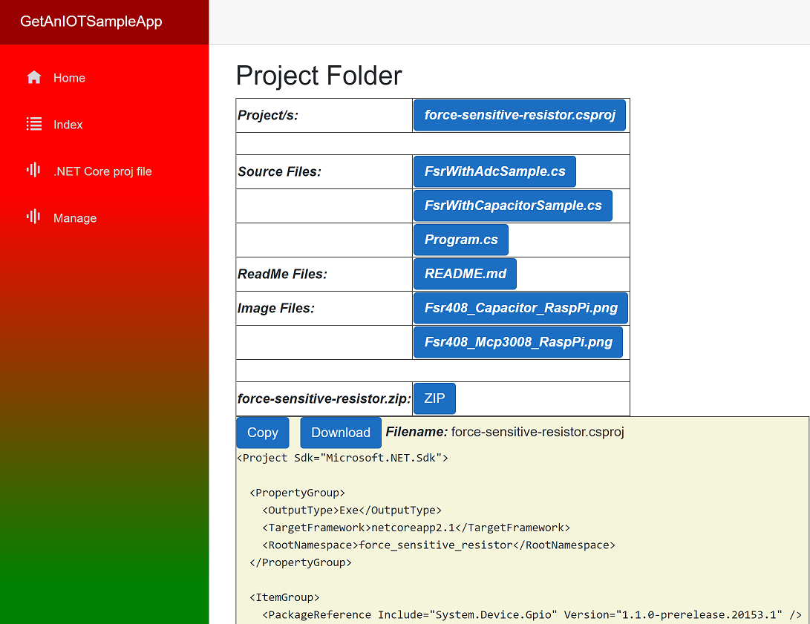Screen dimensions: 810x624
Task: Click the 'Project/s:' label cell
Action: point(324,115)
